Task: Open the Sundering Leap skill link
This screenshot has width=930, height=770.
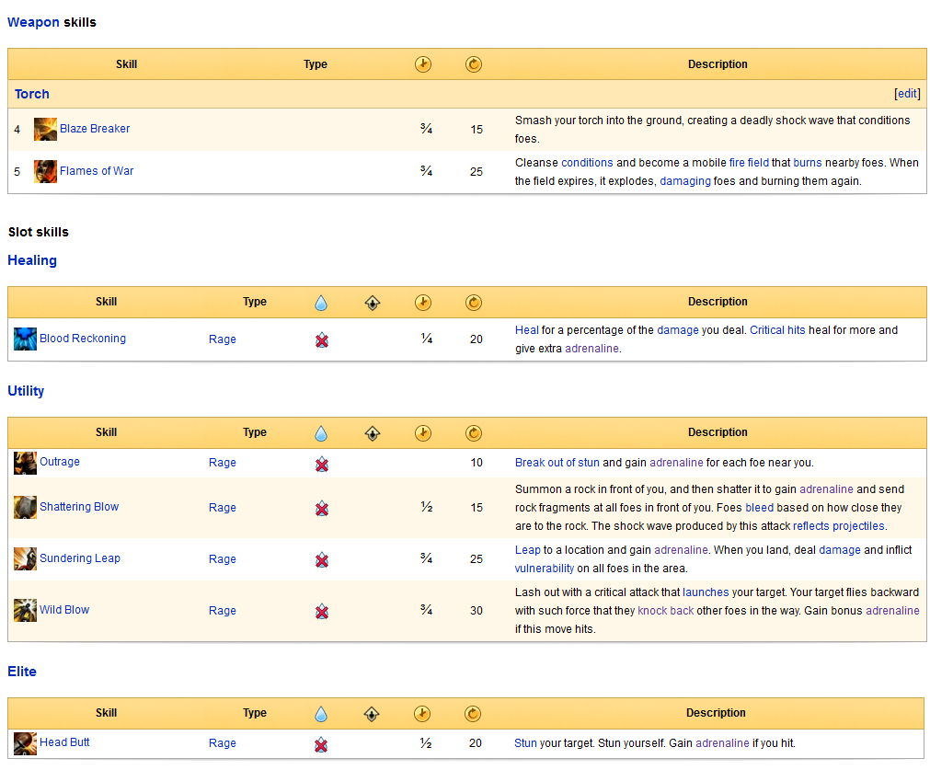Action: point(80,558)
